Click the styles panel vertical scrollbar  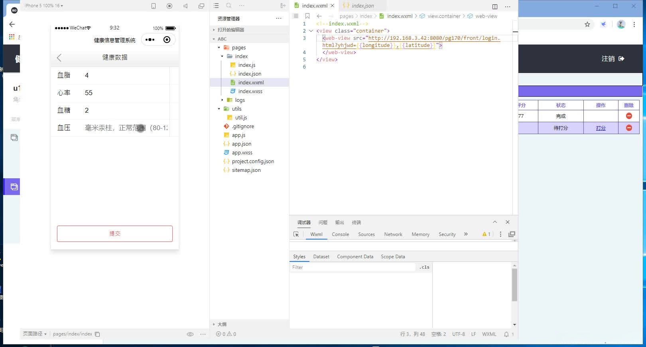514,285
